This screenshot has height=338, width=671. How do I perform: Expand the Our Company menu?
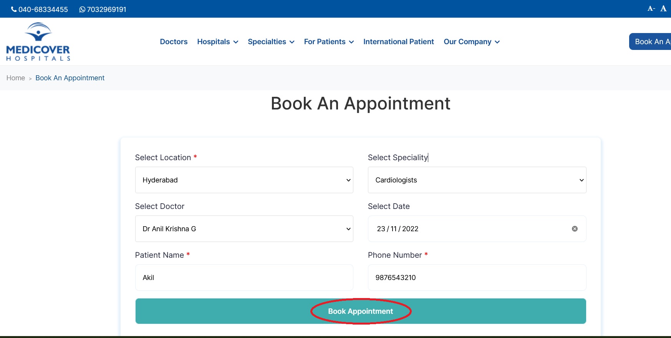(x=471, y=41)
